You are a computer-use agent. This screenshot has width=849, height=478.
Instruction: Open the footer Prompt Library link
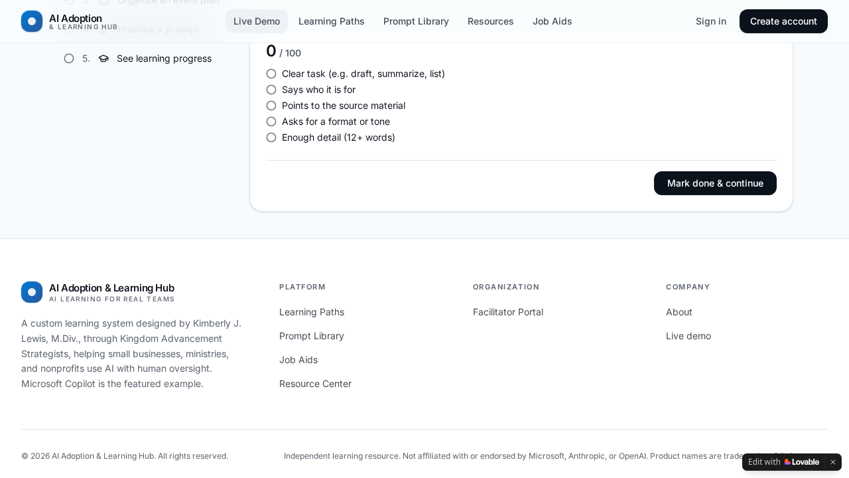coord(312,336)
